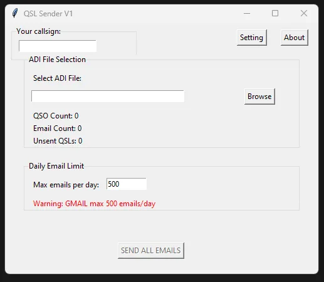Click the Unsent QSLs label
The height and width of the screenshot is (282, 324).
click(58, 141)
